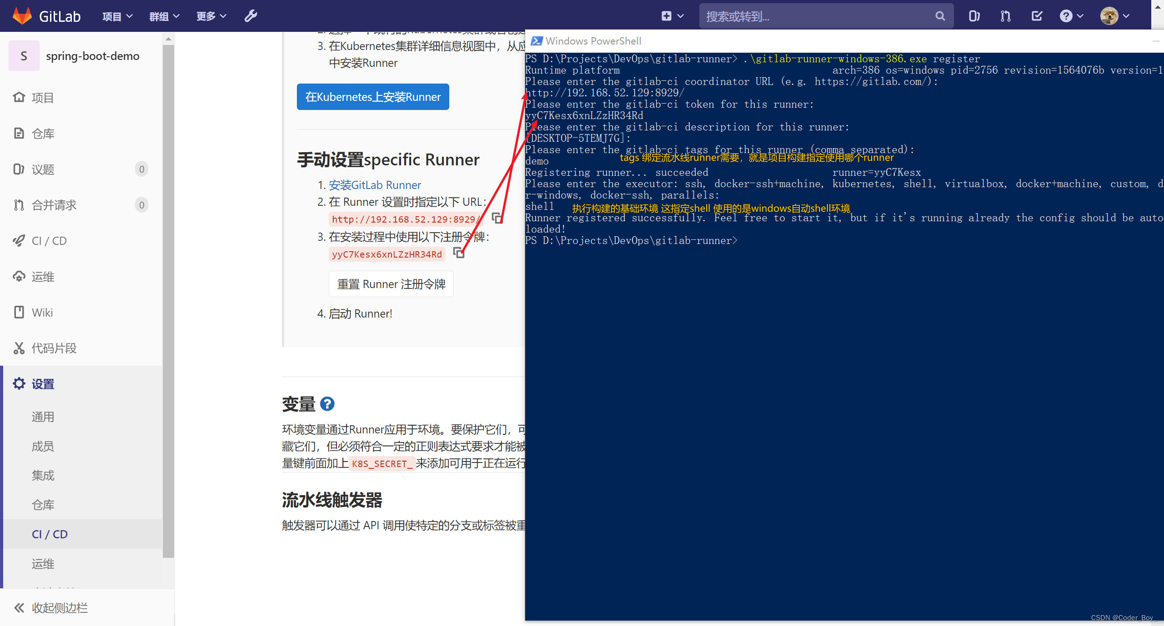Copy the runner URL with copy icon
Screen dimensions: 1164x626
tap(497, 218)
